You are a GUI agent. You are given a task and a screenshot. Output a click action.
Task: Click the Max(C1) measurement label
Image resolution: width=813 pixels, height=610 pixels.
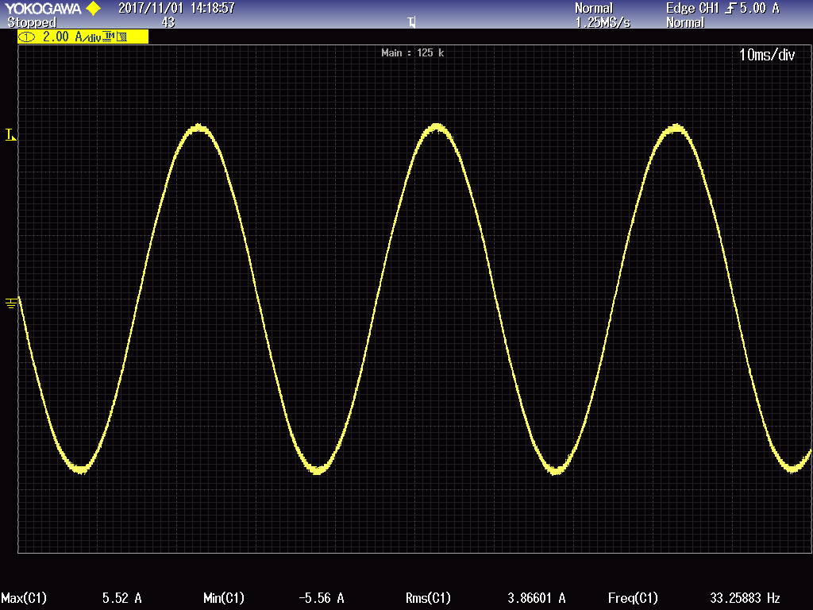24,598
